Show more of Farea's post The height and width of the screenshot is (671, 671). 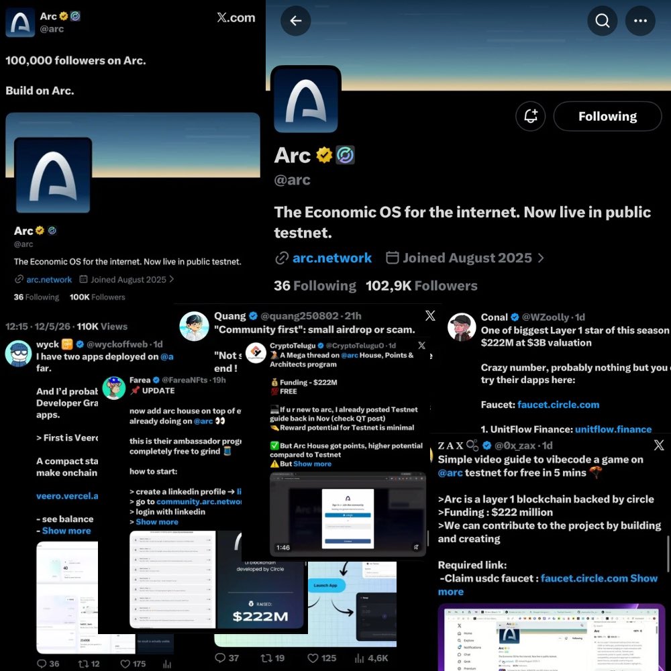[x=156, y=521]
